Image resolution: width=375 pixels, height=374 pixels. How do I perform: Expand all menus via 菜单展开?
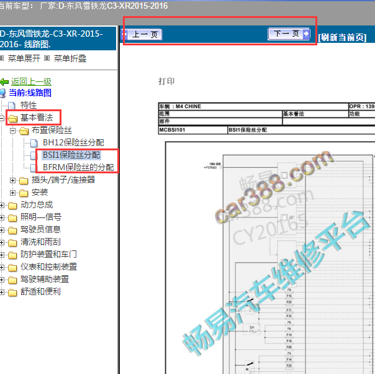pyautogui.click(x=24, y=58)
